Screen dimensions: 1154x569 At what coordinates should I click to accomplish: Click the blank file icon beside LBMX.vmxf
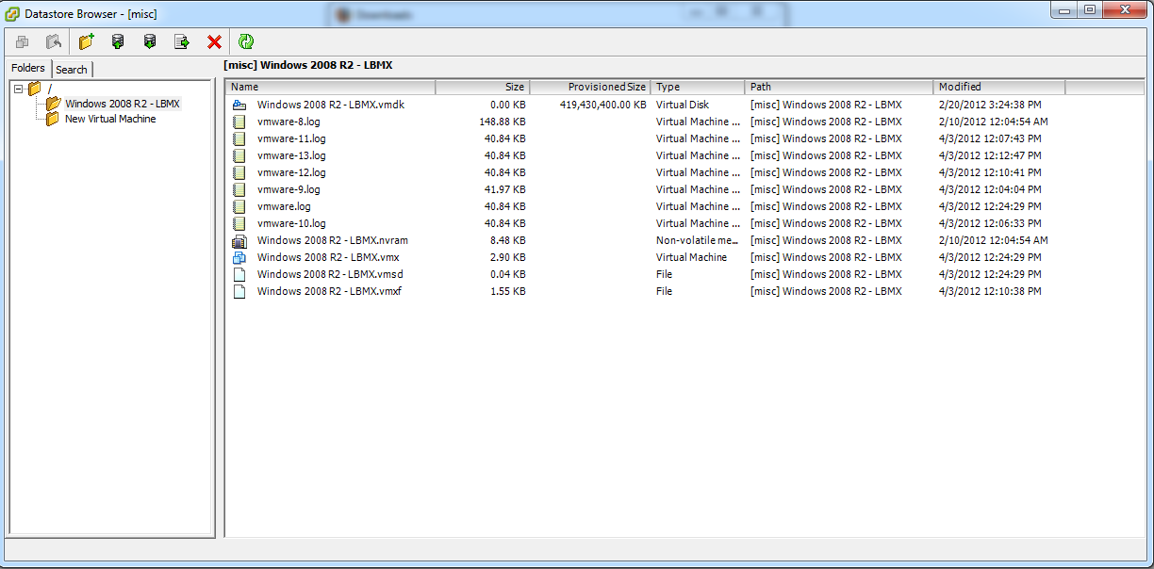click(x=239, y=291)
